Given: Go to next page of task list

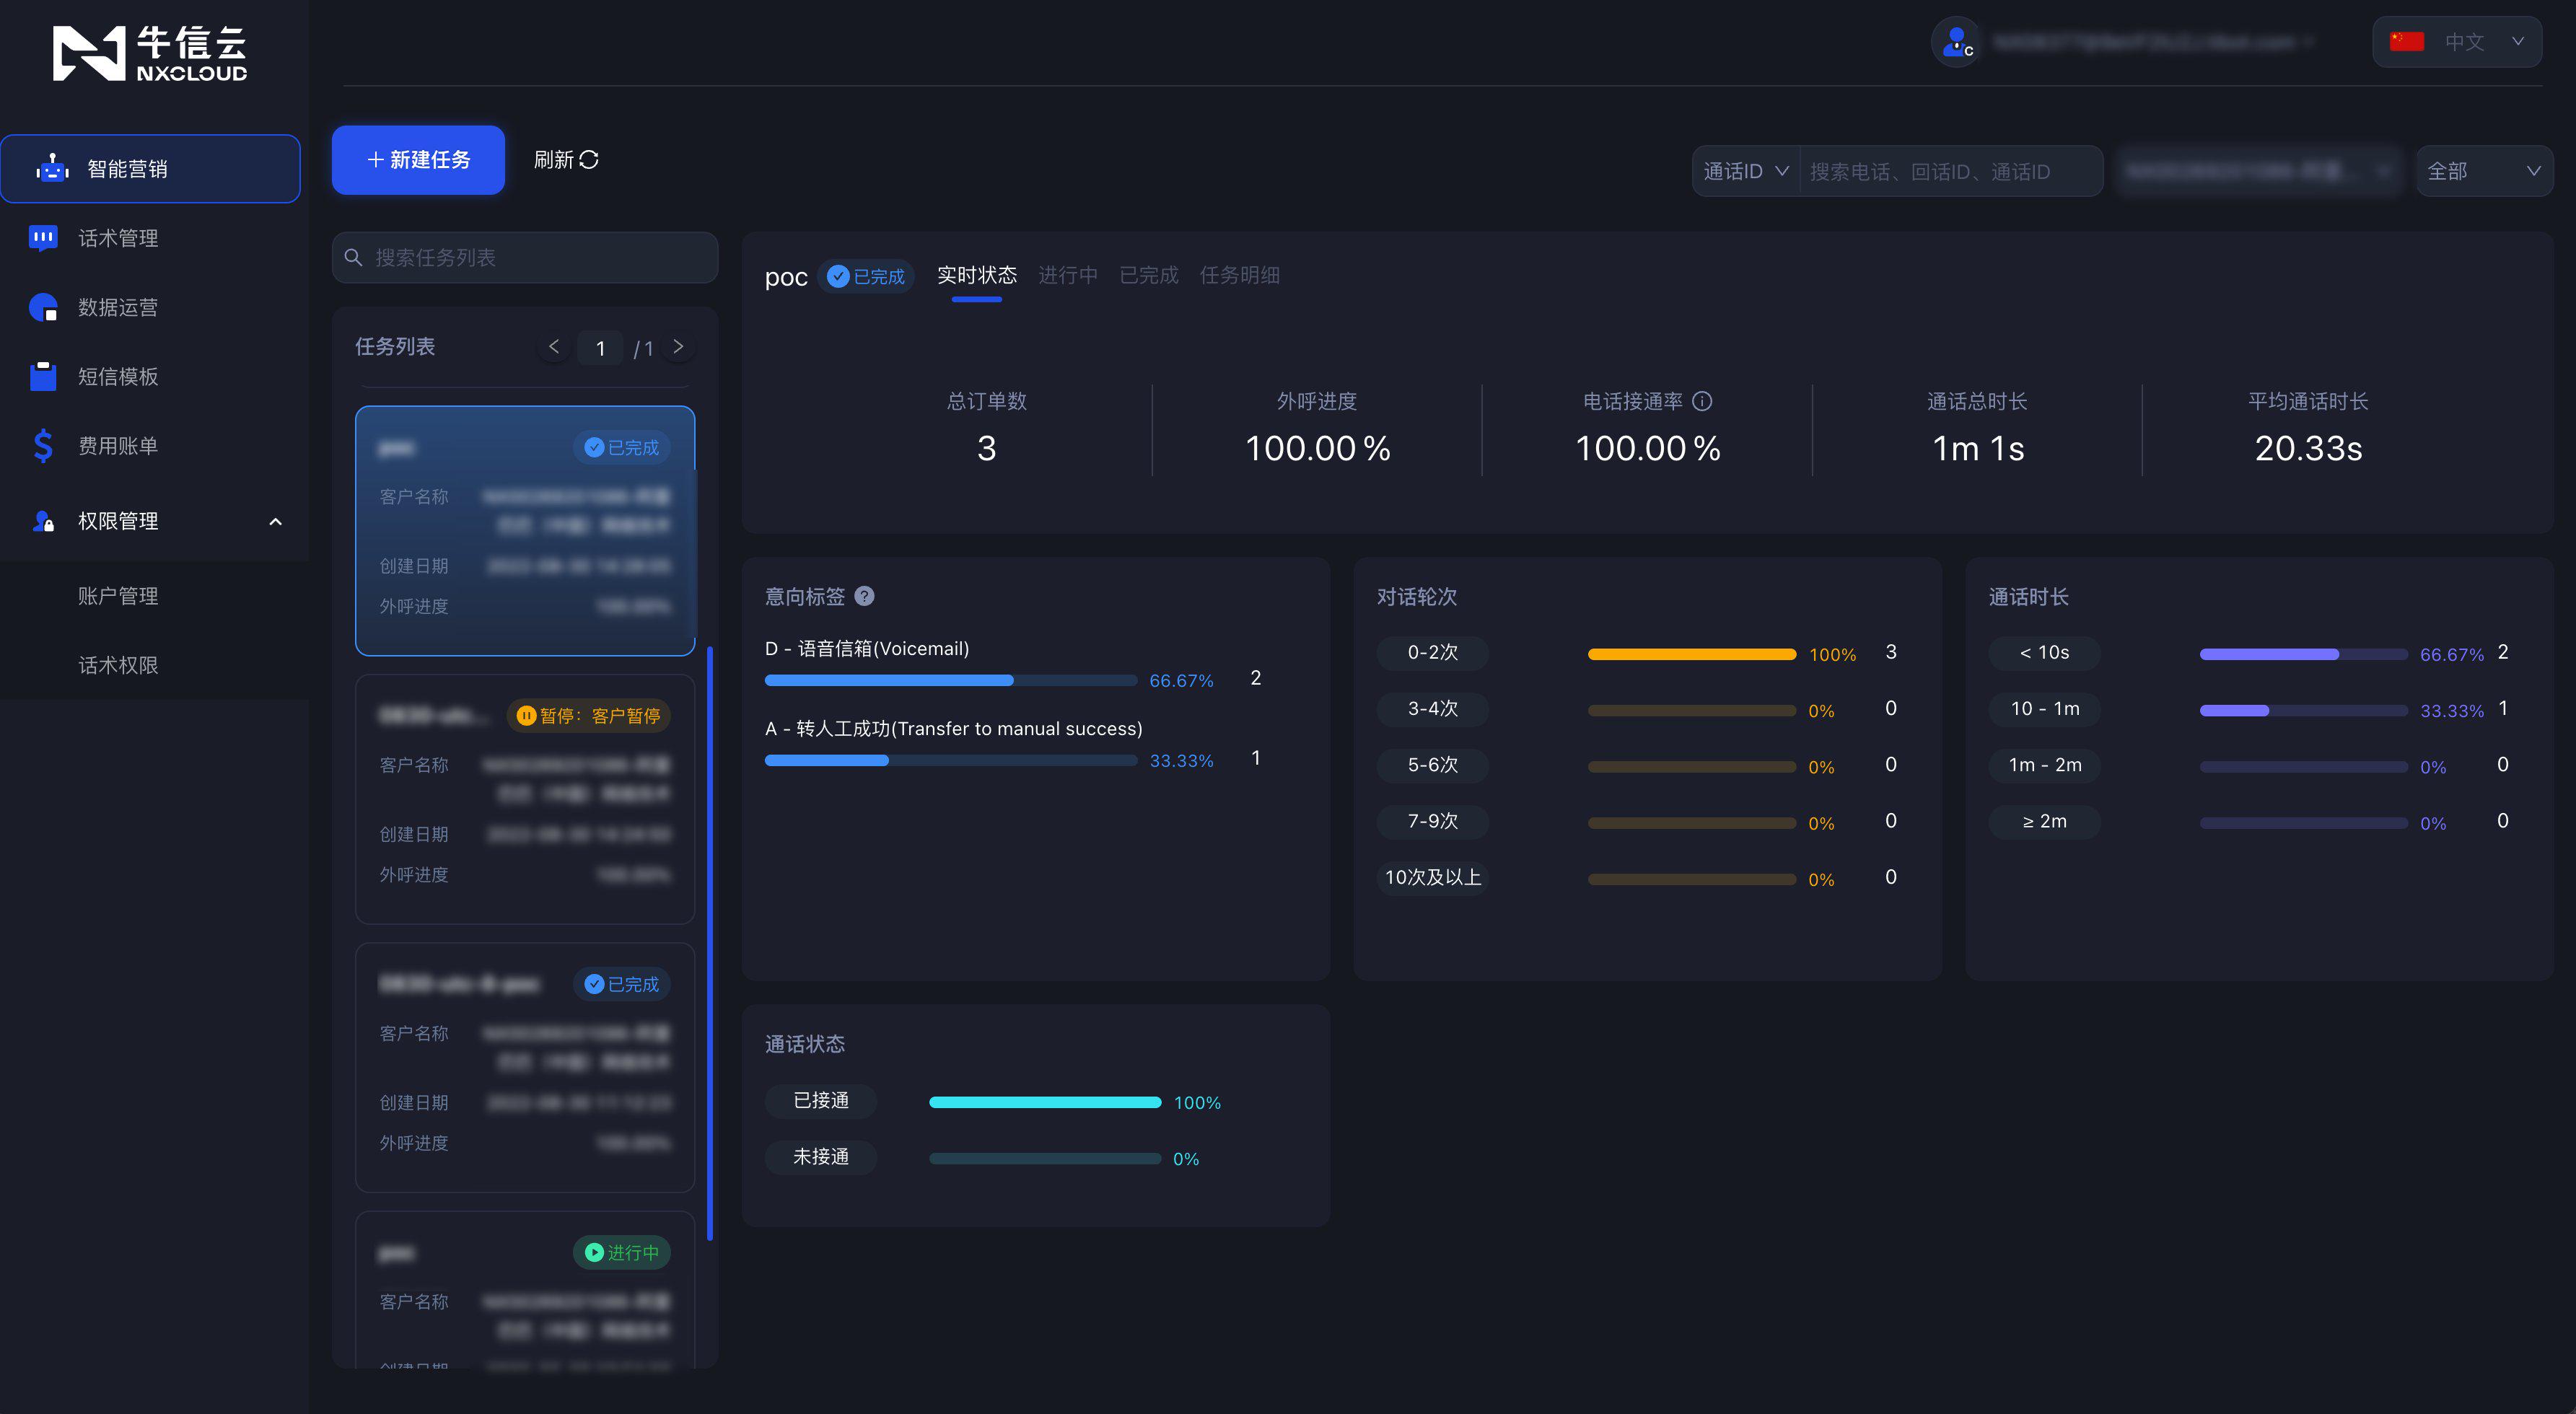Looking at the screenshot, I should (x=678, y=347).
